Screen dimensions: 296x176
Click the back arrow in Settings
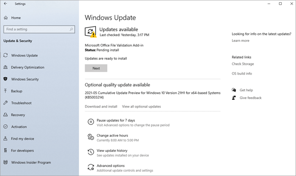(5, 3)
